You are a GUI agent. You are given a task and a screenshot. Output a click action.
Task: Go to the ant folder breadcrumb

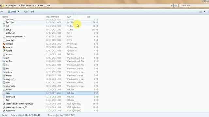(41, 6)
